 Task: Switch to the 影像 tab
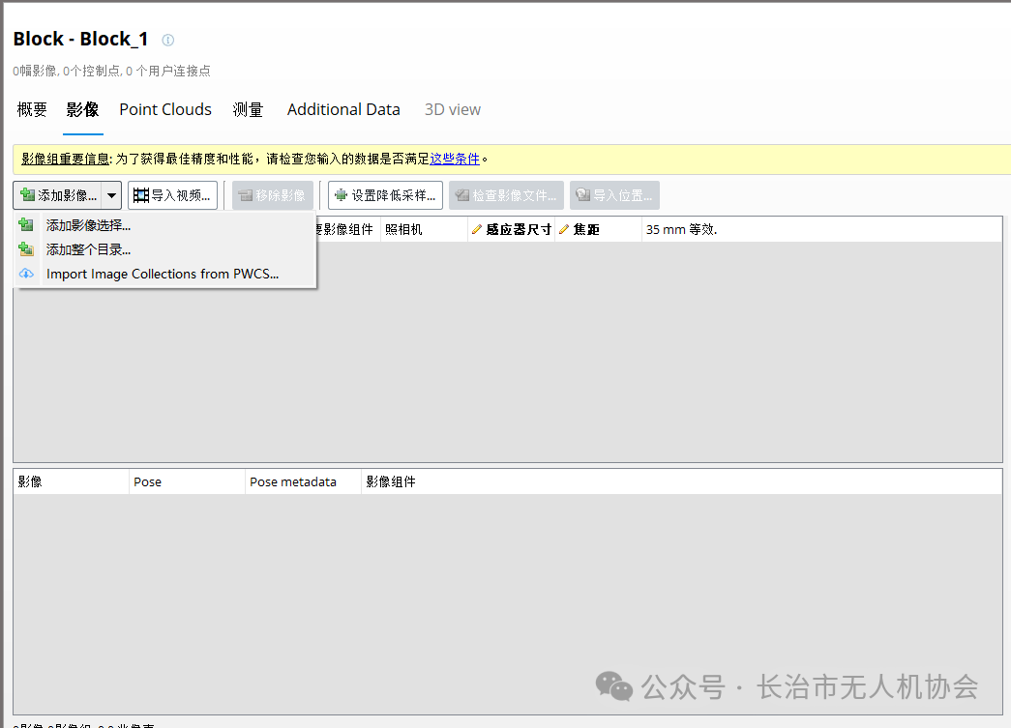(82, 109)
